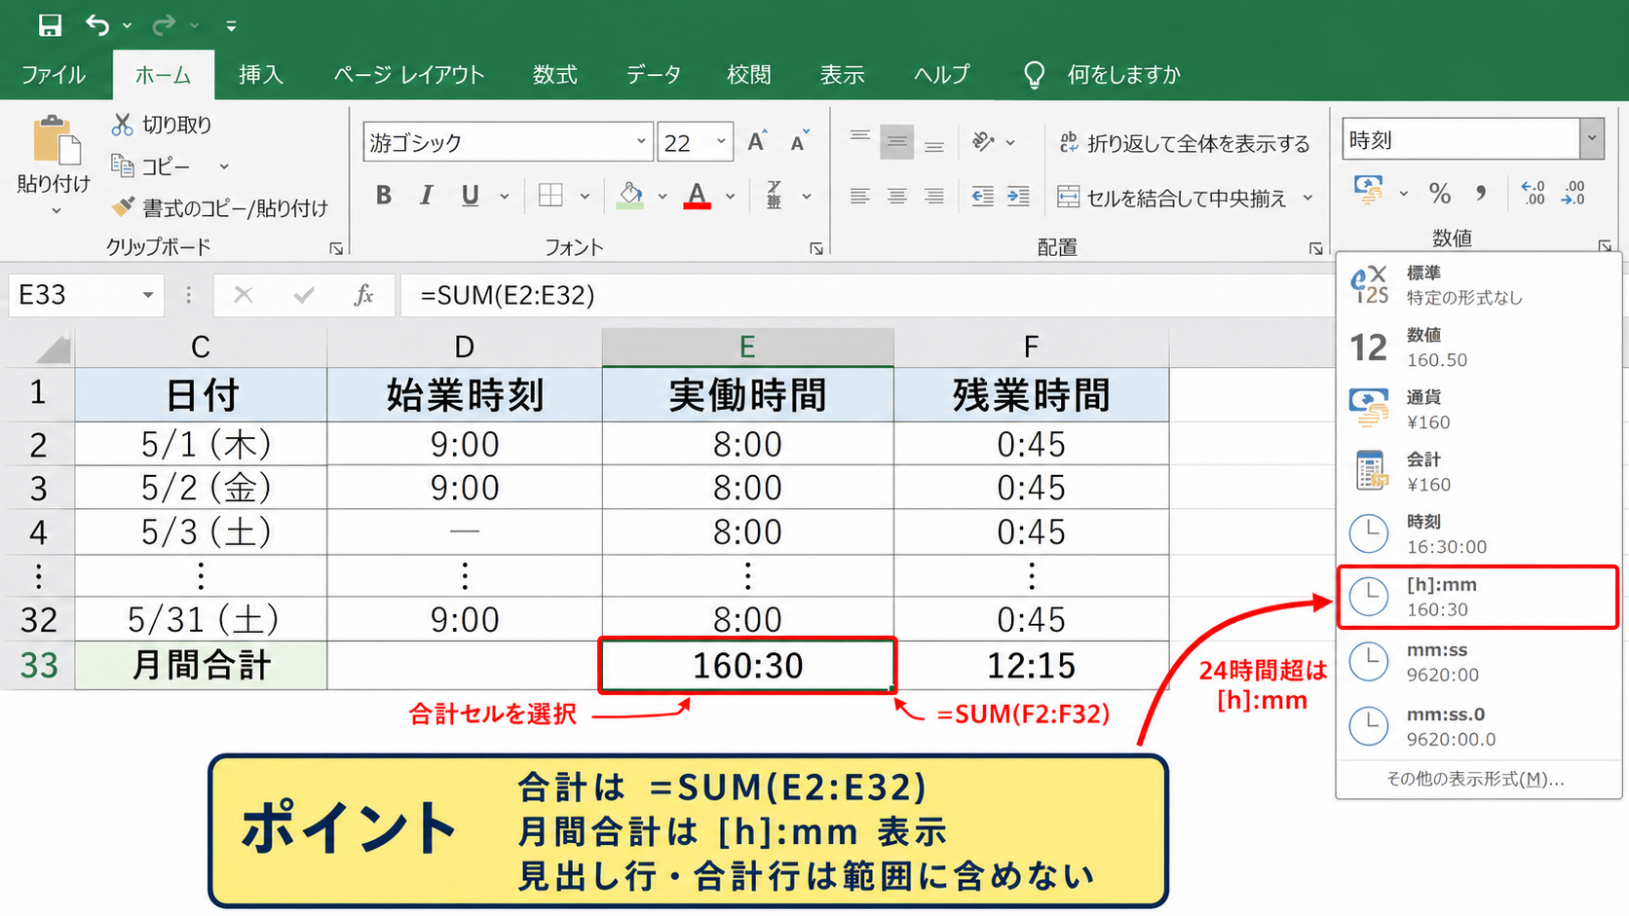
Task: Align text left icon
Action: tap(859, 197)
